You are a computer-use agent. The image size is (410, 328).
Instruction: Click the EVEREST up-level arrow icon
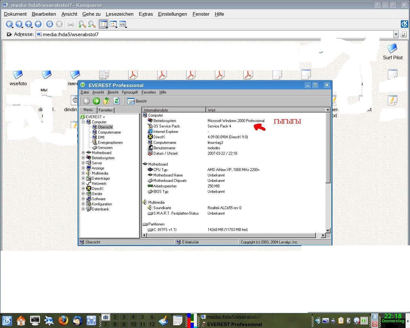[x=106, y=101]
